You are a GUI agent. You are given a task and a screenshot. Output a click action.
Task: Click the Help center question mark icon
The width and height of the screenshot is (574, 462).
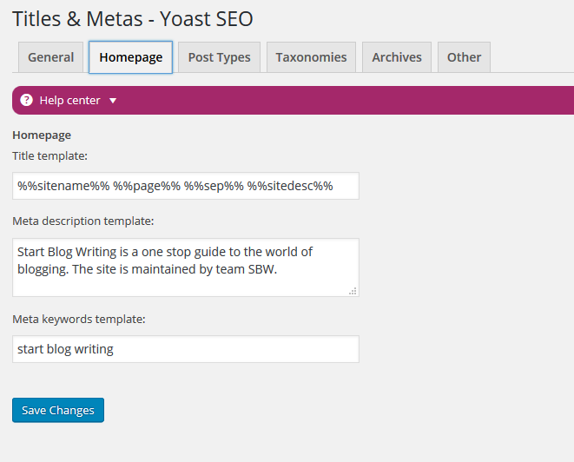click(x=26, y=100)
